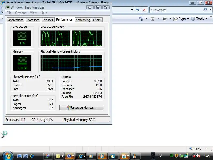Click the 'Physical Memory: 30%' status bar text
The height and width of the screenshot is (160, 213).
[x=79, y=120]
